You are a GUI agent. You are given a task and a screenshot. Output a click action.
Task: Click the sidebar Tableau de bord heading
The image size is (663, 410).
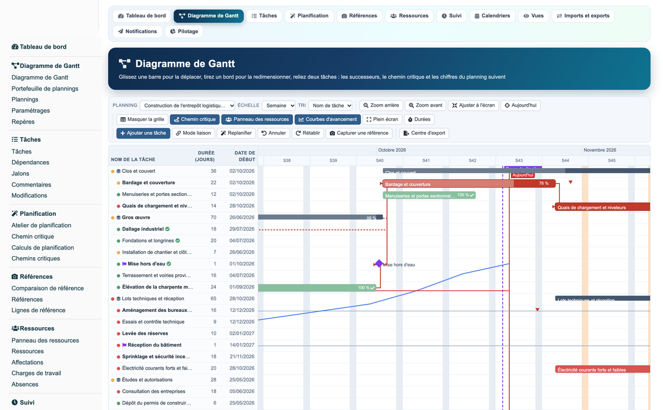click(39, 47)
